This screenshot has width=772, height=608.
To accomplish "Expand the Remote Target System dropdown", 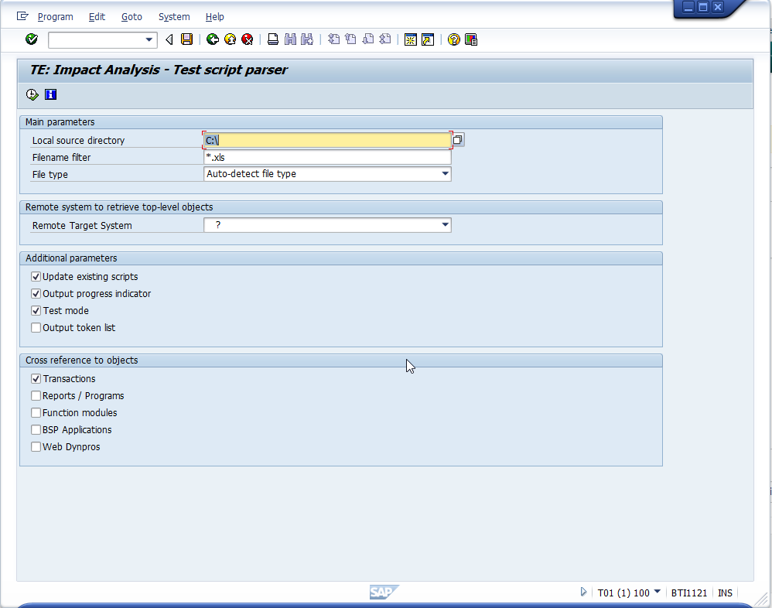I will 445,225.
